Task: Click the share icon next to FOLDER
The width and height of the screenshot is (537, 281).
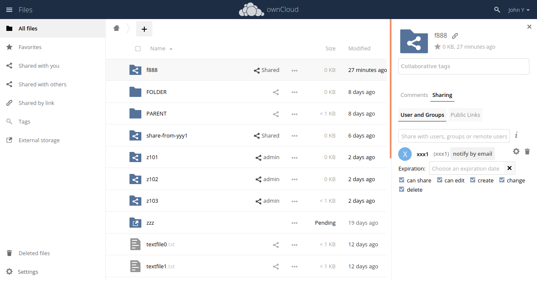Action: [275, 92]
